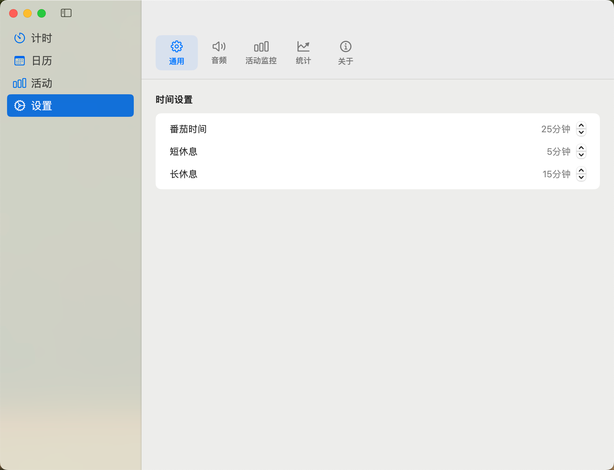This screenshot has height=470, width=614.
Task: Switch to the 统计 statistics tab
Action: point(303,53)
